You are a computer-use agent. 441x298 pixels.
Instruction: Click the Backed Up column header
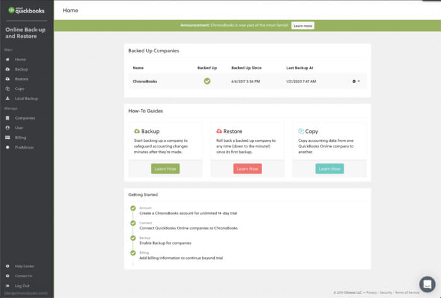pyautogui.click(x=207, y=68)
